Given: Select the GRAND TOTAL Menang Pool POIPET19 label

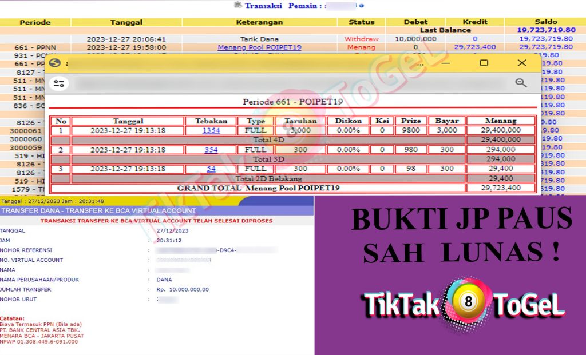Looking at the screenshot, I should (x=258, y=188).
